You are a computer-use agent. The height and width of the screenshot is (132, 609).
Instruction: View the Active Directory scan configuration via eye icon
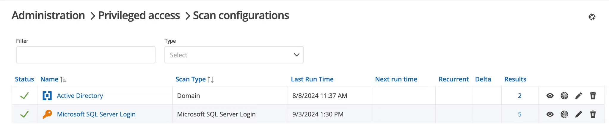(x=550, y=96)
